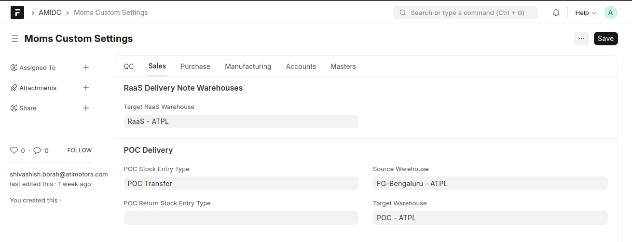The image size is (632, 242).
Task: Open Source Warehouse link dropdown field
Action: [x=490, y=183]
